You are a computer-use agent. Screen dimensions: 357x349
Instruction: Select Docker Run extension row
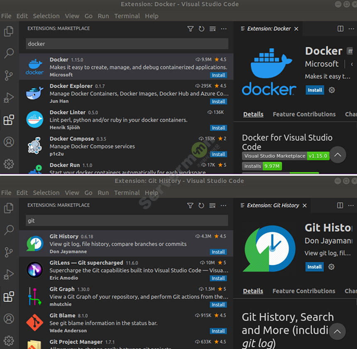tap(126, 168)
